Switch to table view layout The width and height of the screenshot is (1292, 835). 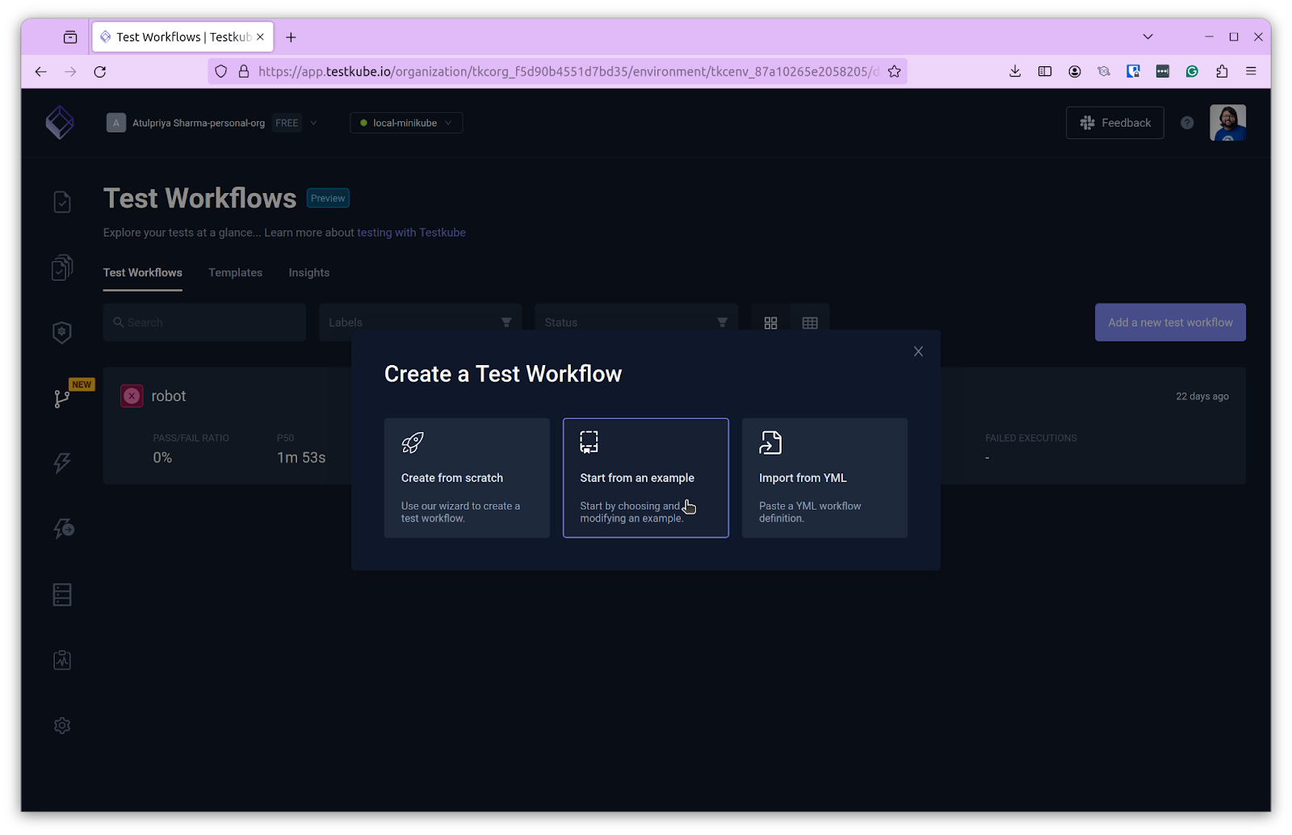click(810, 322)
